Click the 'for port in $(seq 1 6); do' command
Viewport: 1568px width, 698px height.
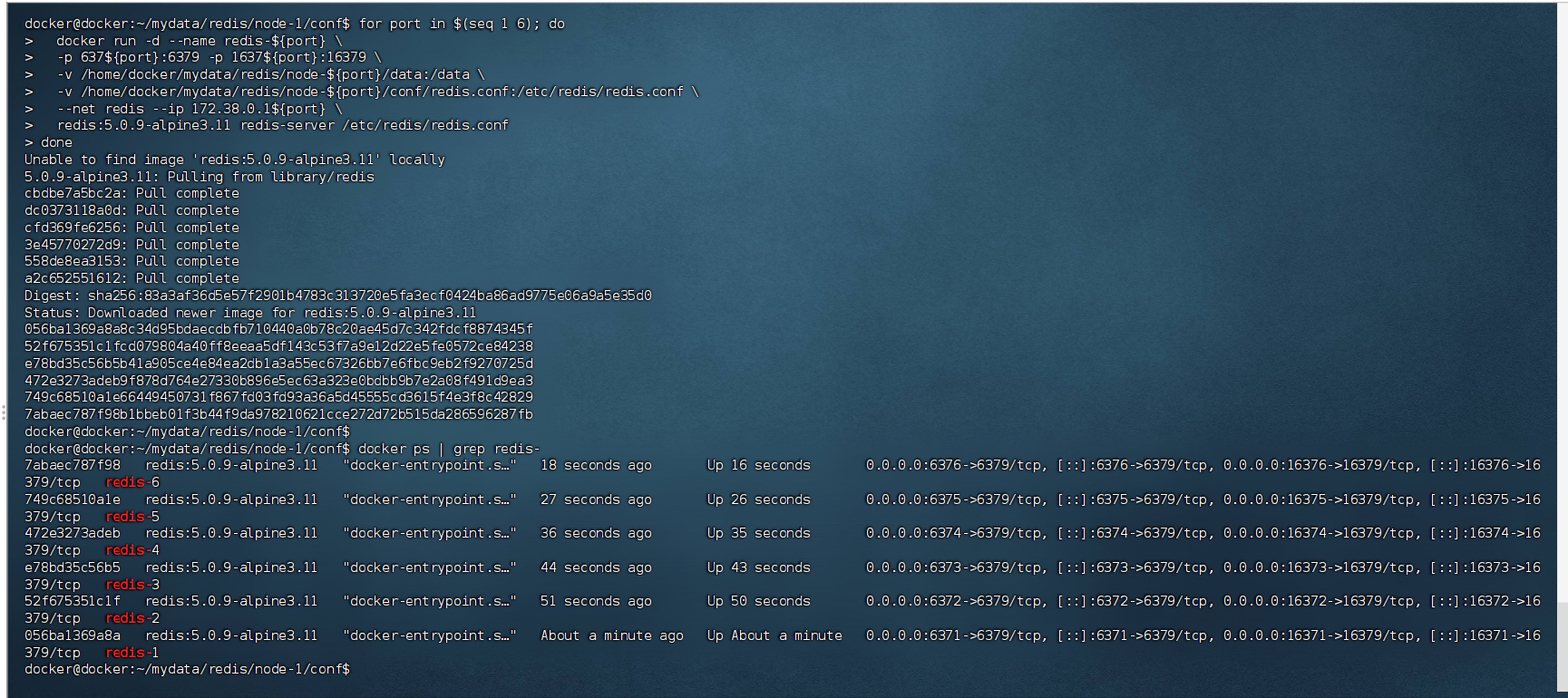(x=462, y=24)
